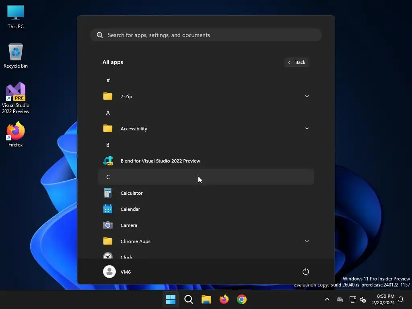Go back from All apps
This screenshot has height=309, width=412.
pyautogui.click(x=297, y=62)
